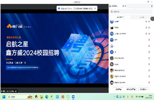Toggle the microphone of the participant named with a dot
Image resolution: width=154 pixels, height=100 pixels.
[x=149, y=46]
